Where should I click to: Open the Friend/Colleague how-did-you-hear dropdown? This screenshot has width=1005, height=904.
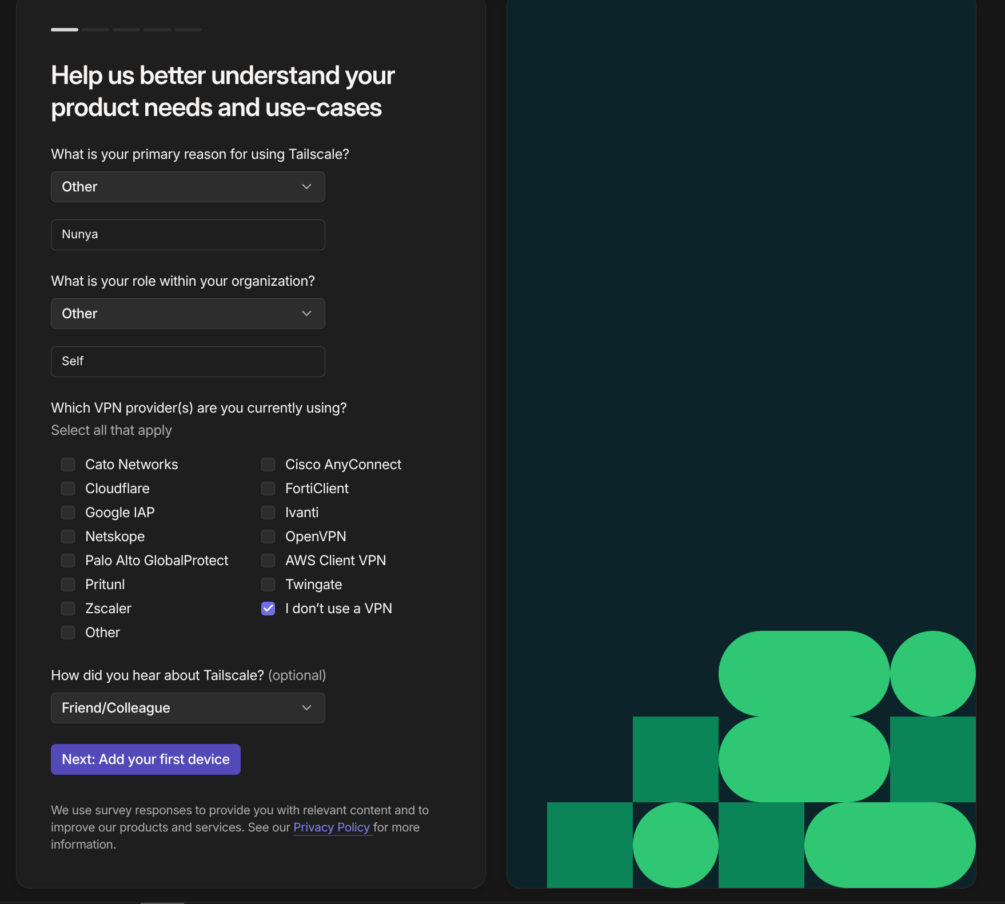click(x=188, y=708)
